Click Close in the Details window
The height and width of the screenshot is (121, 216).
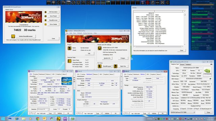pyautogui.click(x=182, y=50)
